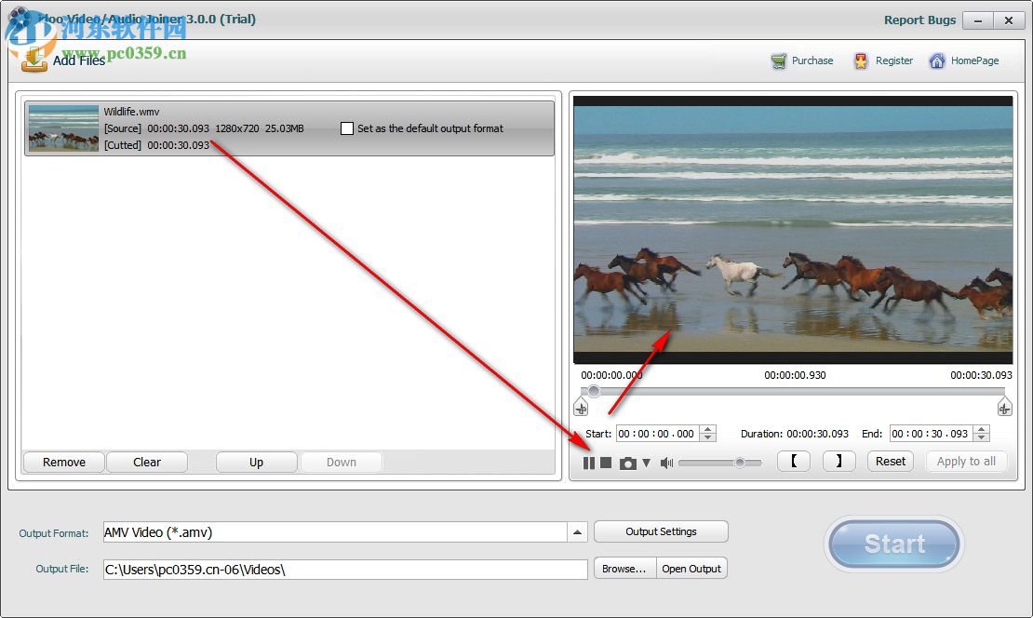Click the Duration 00:00:30.093 value
The width and height of the screenshot is (1033, 618).
tap(818, 434)
